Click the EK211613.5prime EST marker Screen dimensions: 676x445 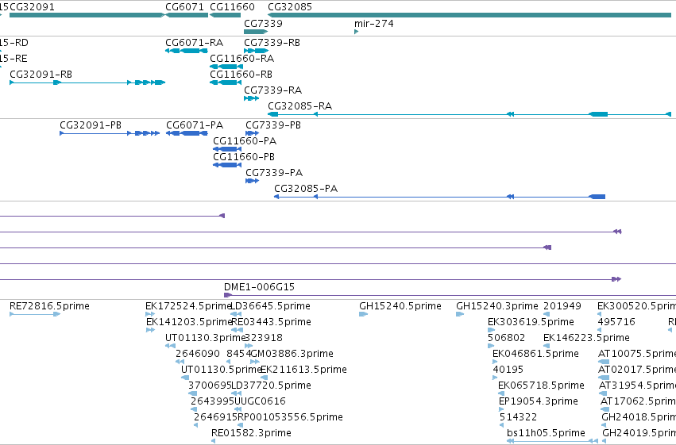click(264, 378)
